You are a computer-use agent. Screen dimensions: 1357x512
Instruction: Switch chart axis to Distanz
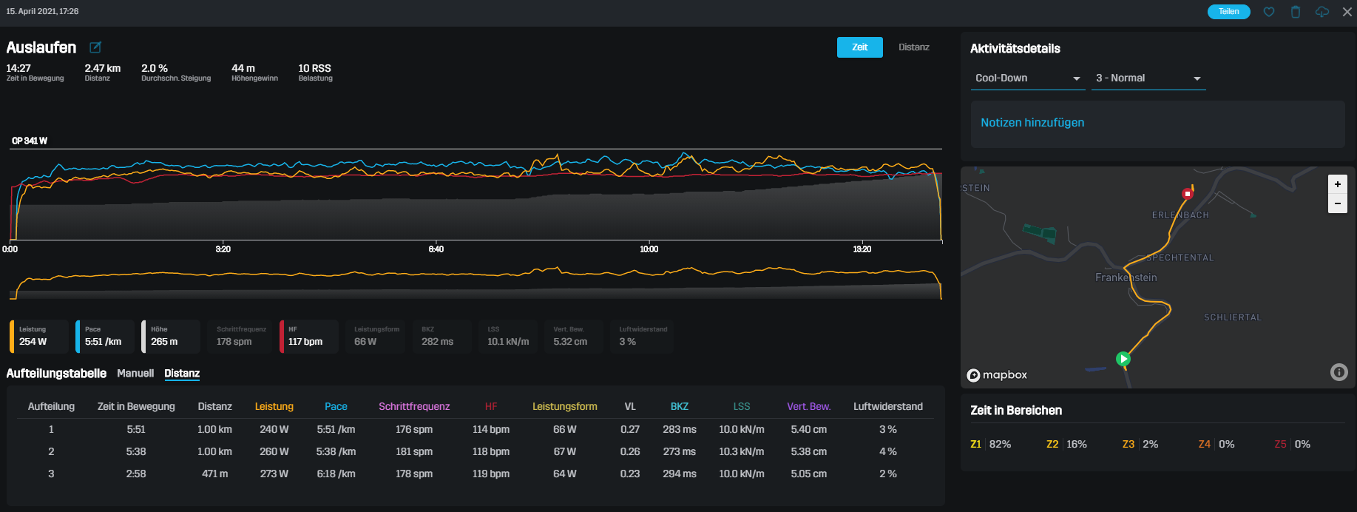[913, 47]
